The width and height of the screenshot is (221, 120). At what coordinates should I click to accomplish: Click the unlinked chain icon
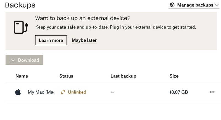click(63, 92)
